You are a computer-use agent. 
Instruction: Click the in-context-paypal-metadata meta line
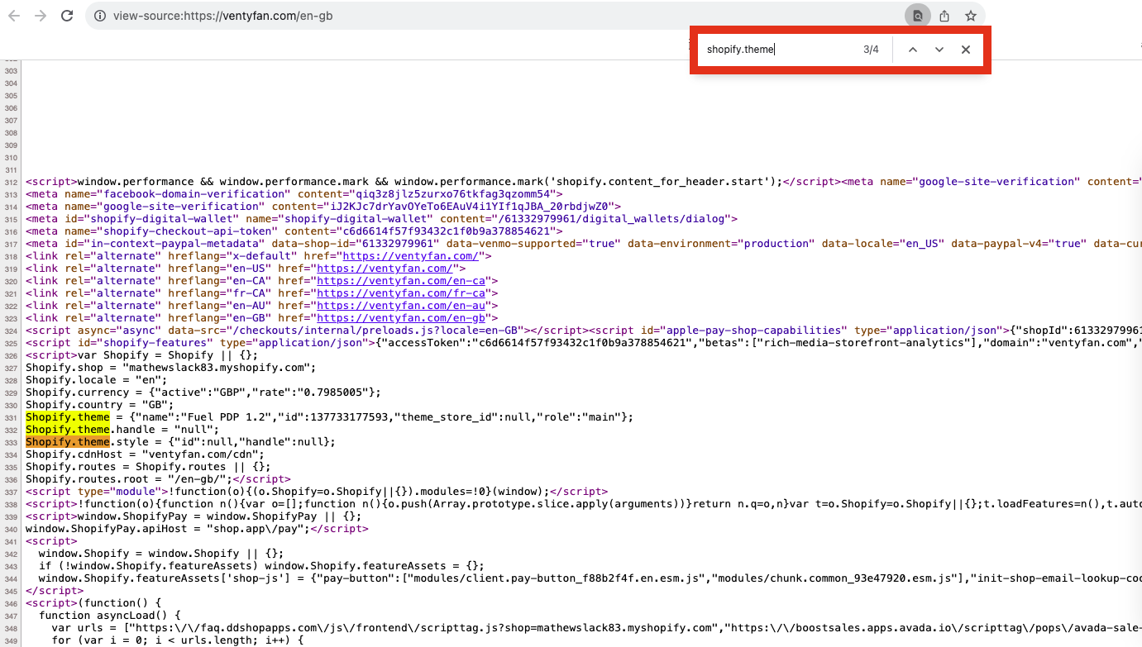pyautogui.click(x=584, y=244)
